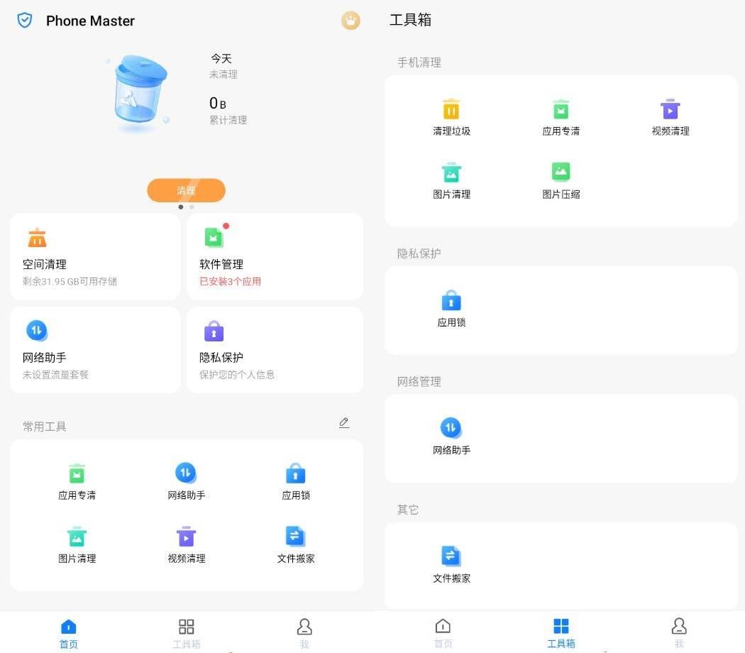Screen dimensions: 745x653
Task: Launch 网络助手 under the 网络管理 section
Action: coord(451,437)
